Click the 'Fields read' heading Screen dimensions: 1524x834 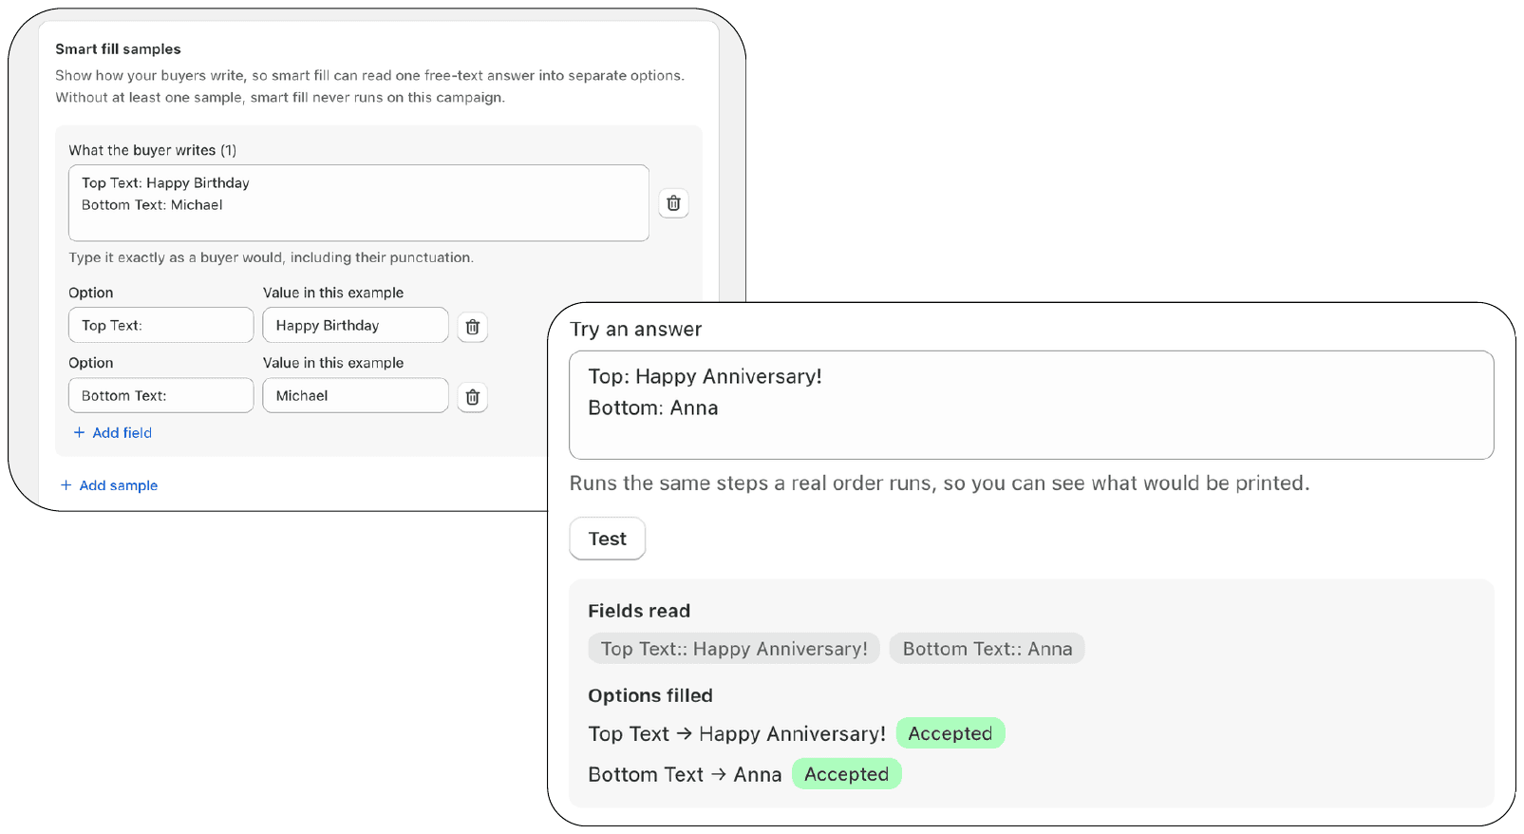pyautogui.click(x=639, y=611)
